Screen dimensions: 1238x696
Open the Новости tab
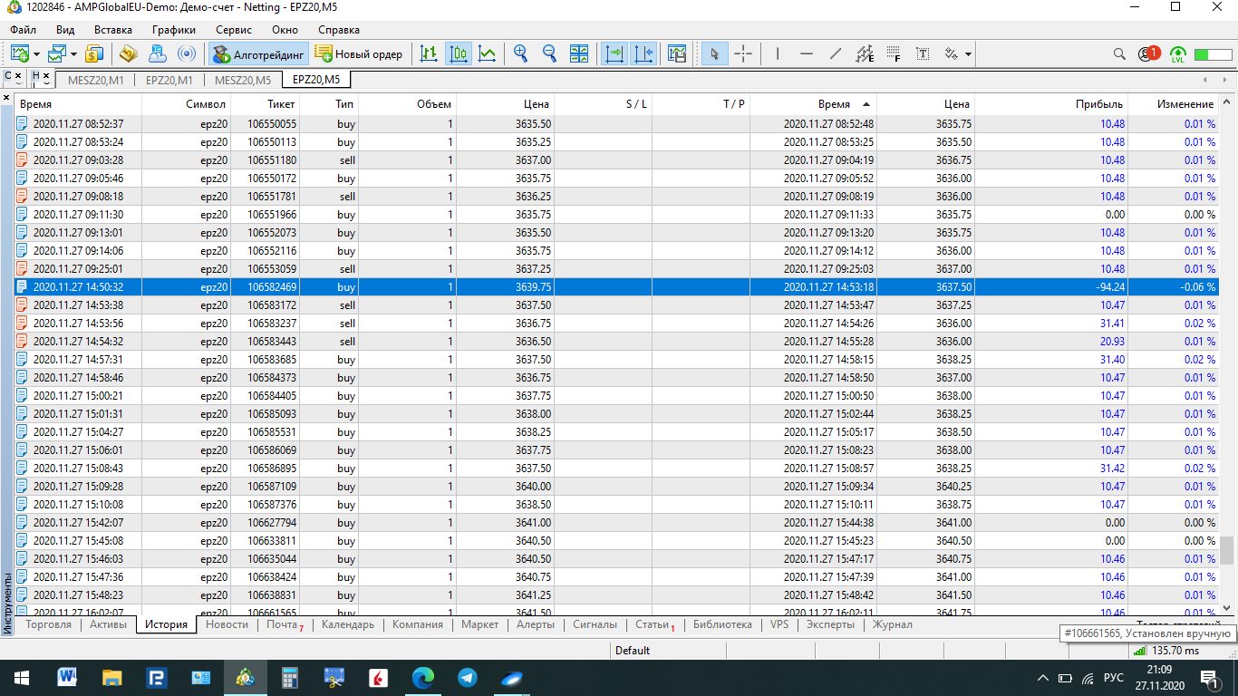tap(227, 624)
